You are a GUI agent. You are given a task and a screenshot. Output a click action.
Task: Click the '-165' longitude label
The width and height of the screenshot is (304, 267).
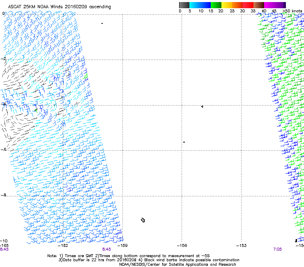[4, 246]
